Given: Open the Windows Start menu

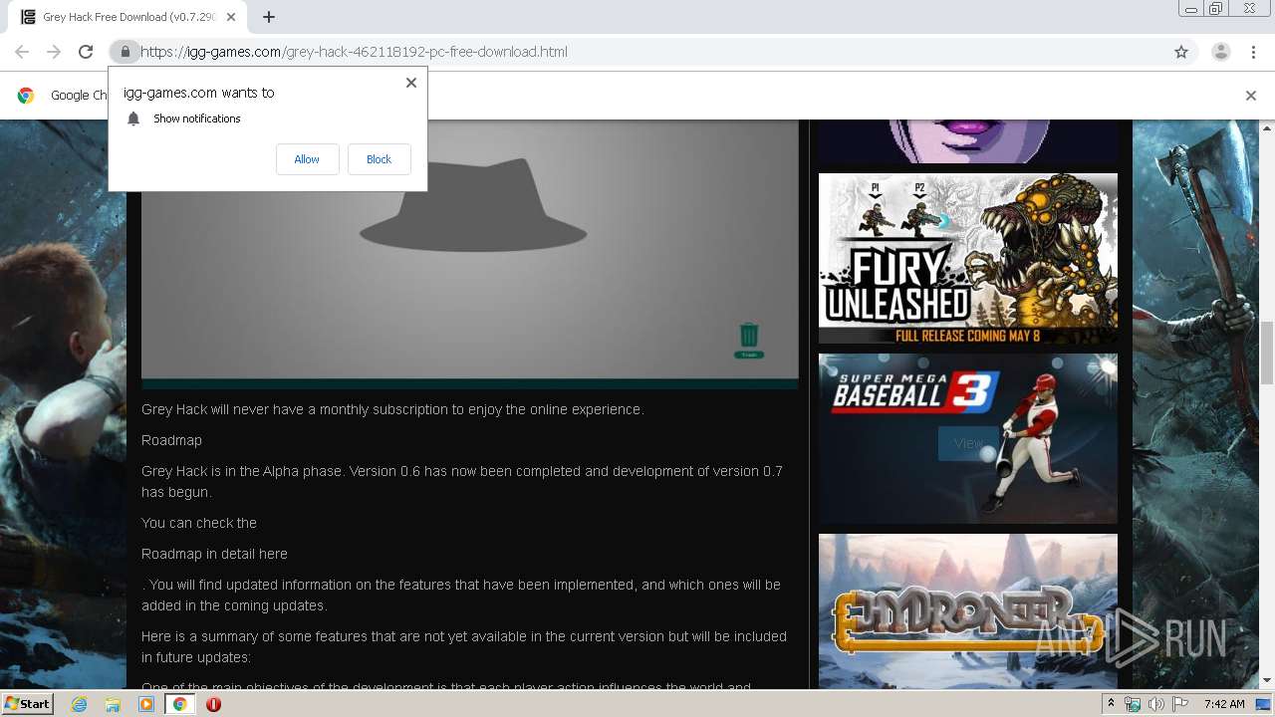Looking at the screenshot, I should pos(28,704).
